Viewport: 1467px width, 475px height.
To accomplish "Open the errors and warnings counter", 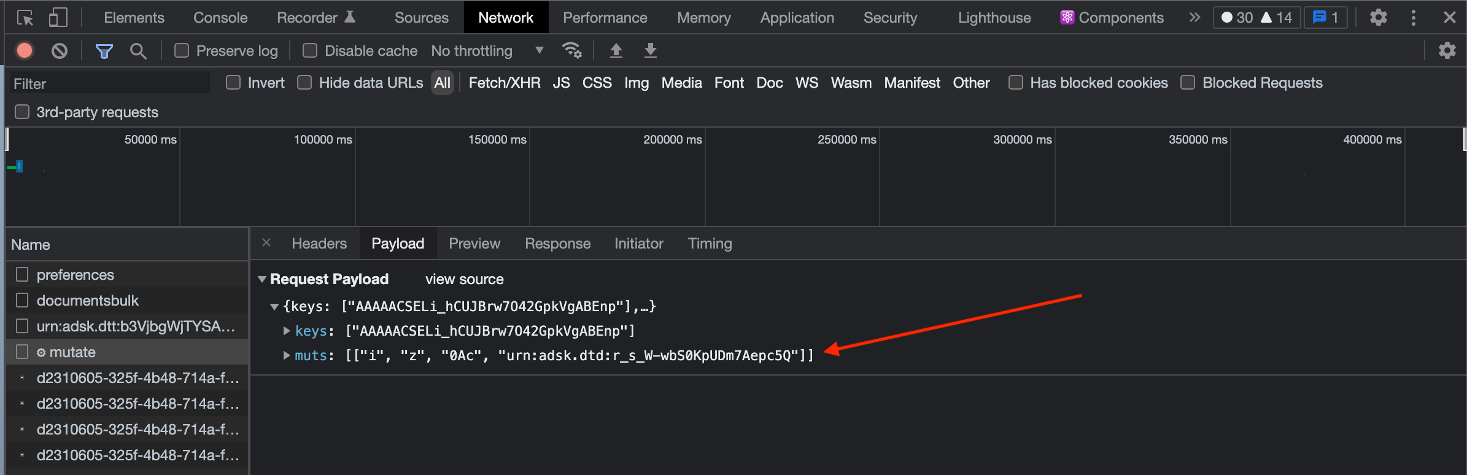I will click(x=1256, y=17).
